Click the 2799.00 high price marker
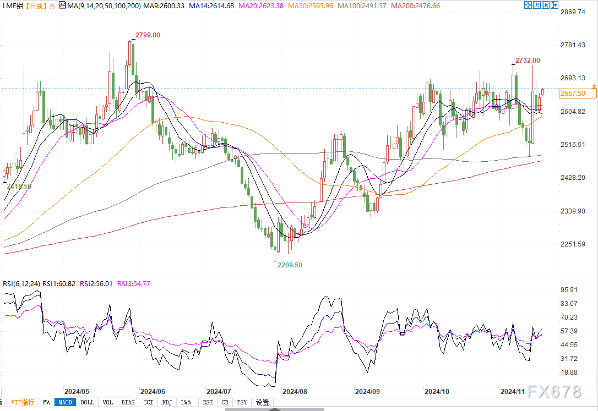Image resolution: width=598 pixels, height=411 pixels. click(148, 35)
